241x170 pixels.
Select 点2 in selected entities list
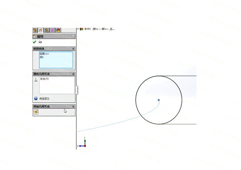point(42,57)
